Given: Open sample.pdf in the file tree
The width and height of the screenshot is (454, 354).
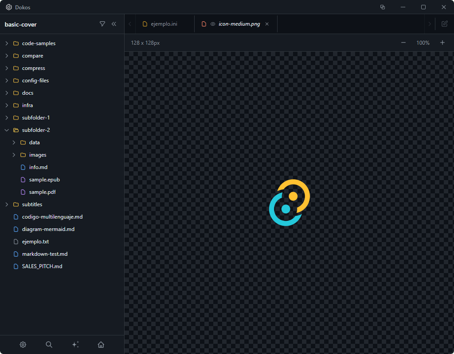Looking at the screenshot, I should click(42, 192).
